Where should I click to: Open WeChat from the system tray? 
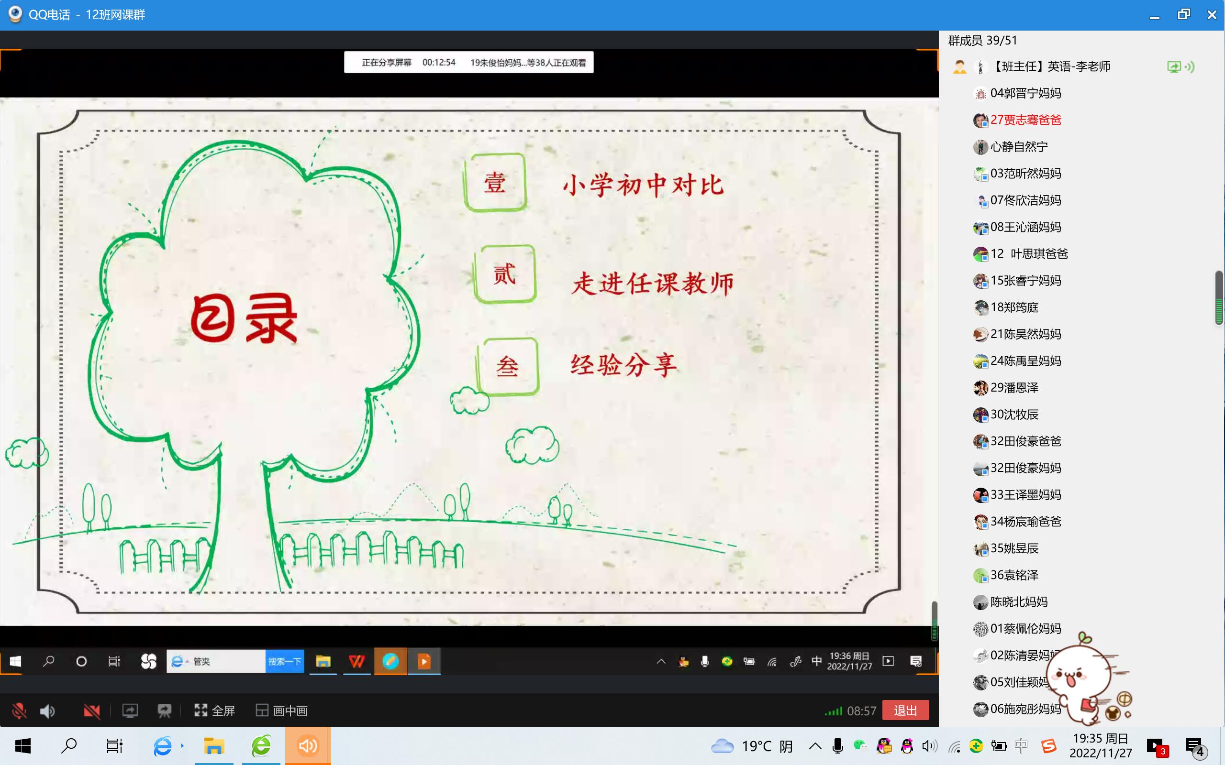pyautogui.click(x=860, y=745)
